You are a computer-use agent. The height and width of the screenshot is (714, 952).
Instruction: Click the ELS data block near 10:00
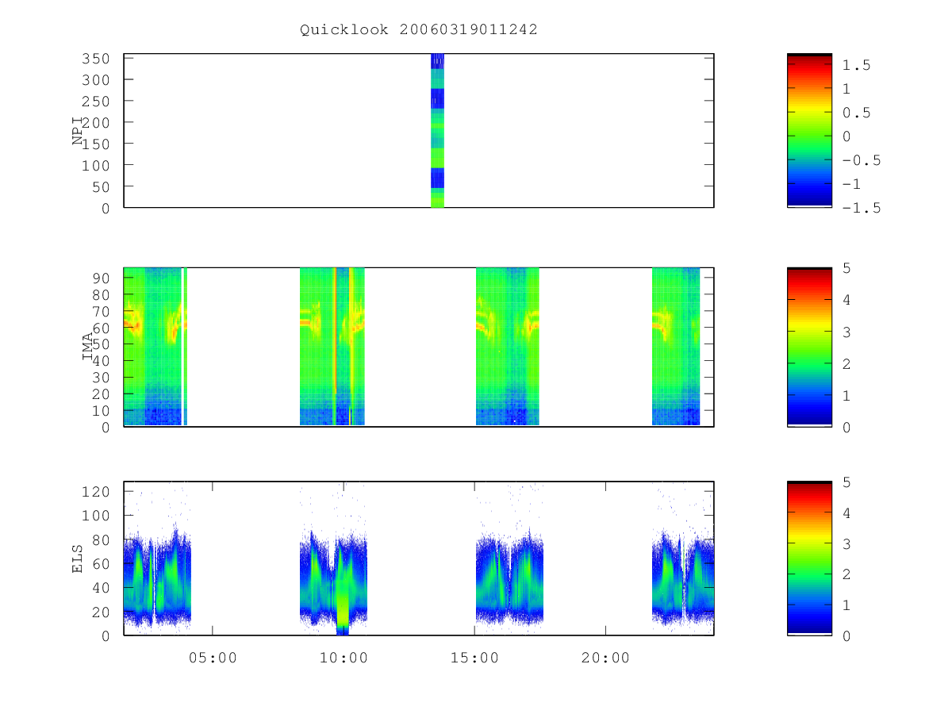point(333,583)
